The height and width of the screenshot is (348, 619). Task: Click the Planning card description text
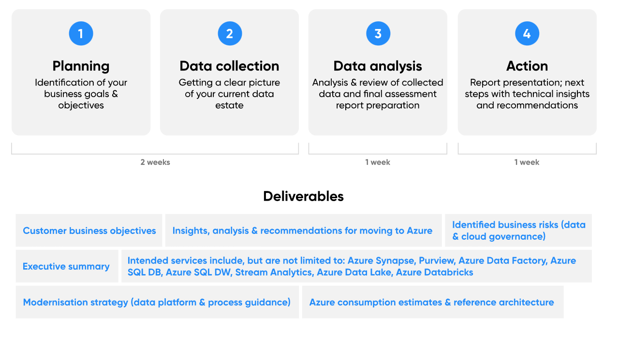(x=81, y=94)
